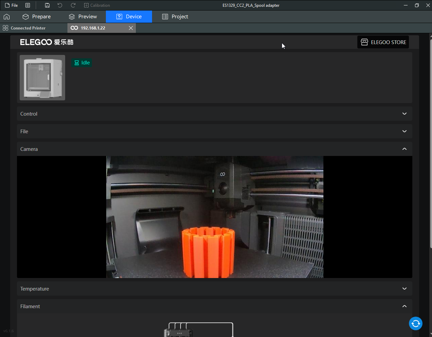The width and height of the screenshot is (432, 337).
Task: Expand the Control section
Action: click(404, 114)
